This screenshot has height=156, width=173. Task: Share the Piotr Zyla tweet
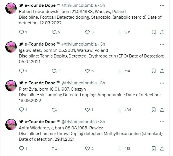coord(162,110)
